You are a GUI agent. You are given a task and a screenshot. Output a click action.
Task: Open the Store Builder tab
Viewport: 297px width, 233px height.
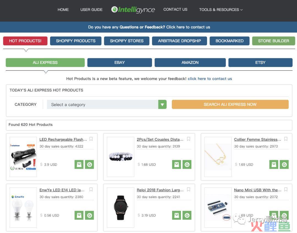274,41
